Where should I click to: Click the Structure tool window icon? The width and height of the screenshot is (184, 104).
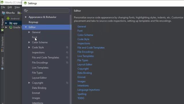(x=2, y=51)
